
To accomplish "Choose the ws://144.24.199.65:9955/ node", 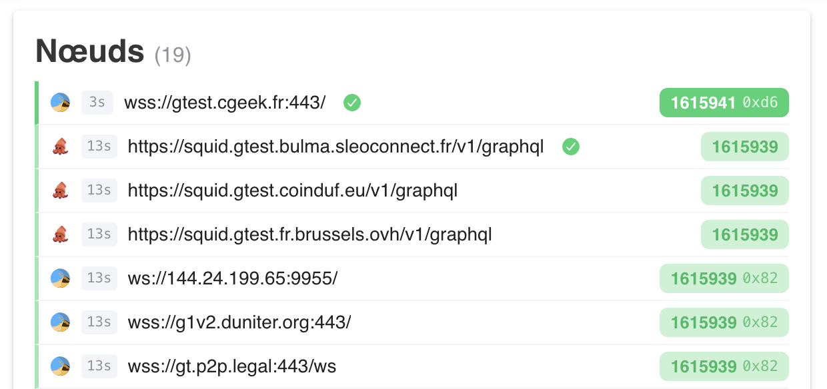I will point(232,278).
